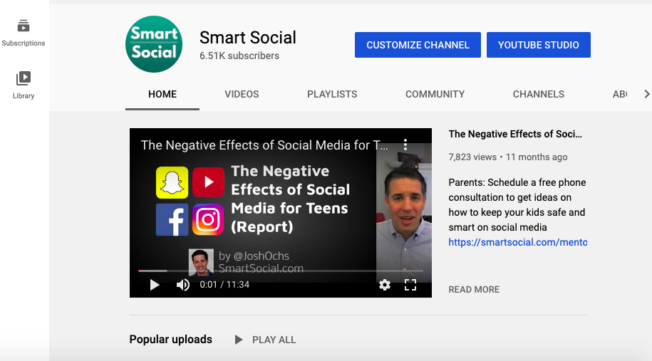Open video settings gear

385,285
